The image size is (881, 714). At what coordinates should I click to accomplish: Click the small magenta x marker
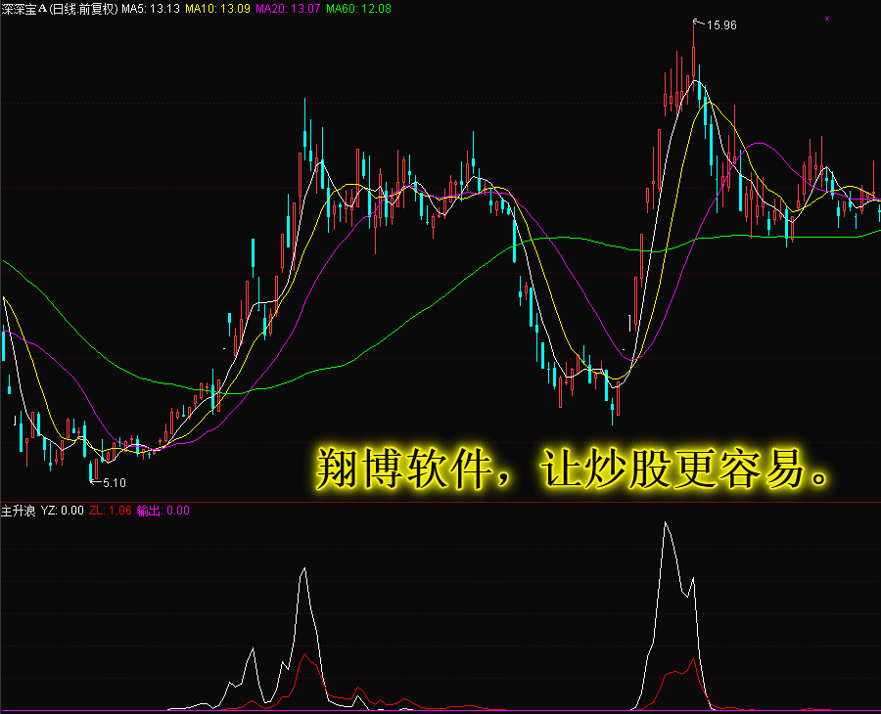(x=827, y=19)
